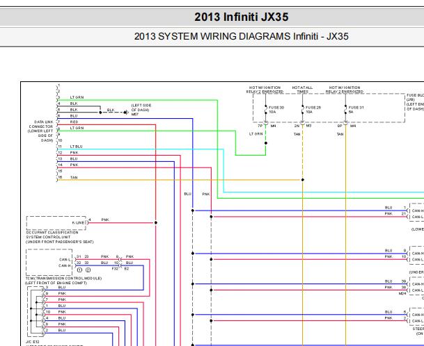Image resolution: width=424 pixels, height=346 pixels.
Task: Click the "M3" connector label below Fuse 26
Action: point(309,126)
